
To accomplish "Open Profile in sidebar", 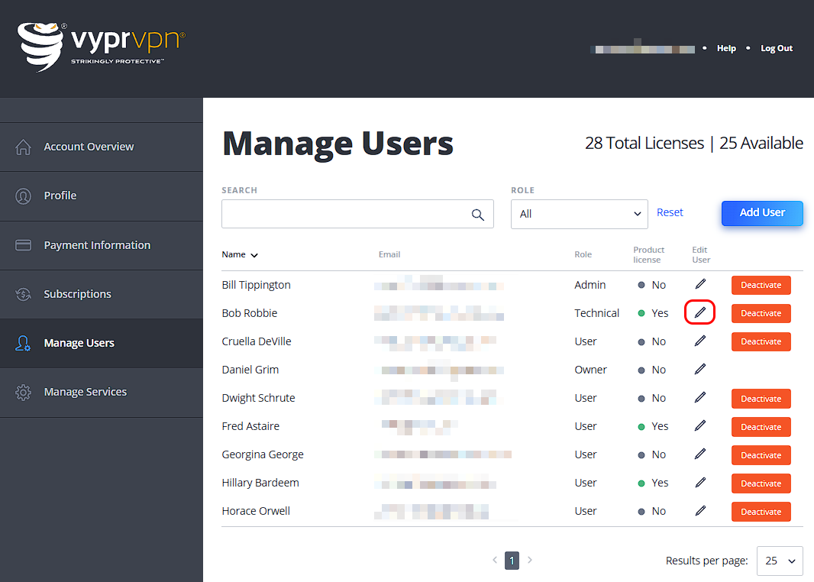I will [x=102, y=196].
